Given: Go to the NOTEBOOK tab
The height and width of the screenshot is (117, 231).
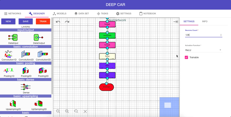Looking at the screenshot, I should pos(148,13).
